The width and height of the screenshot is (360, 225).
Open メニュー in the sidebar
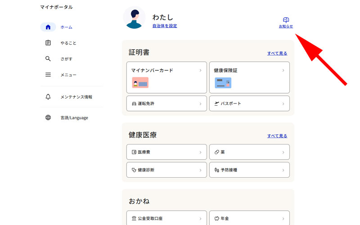click(x=68, y=75)
